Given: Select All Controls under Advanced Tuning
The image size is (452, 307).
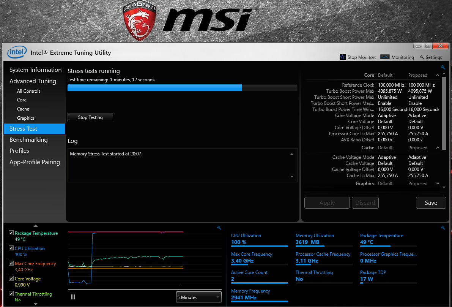Looking at the screenshot, I should click(28, 91).
